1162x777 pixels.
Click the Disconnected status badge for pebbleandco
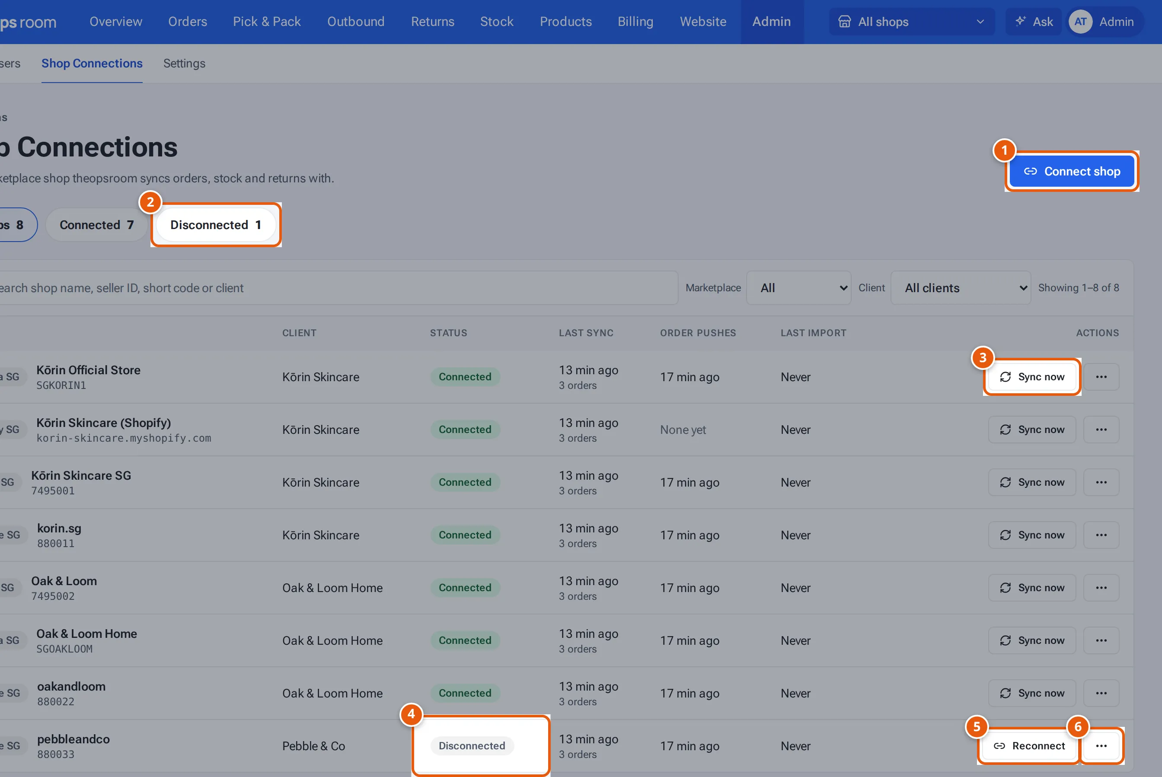(x=472, y=746)
